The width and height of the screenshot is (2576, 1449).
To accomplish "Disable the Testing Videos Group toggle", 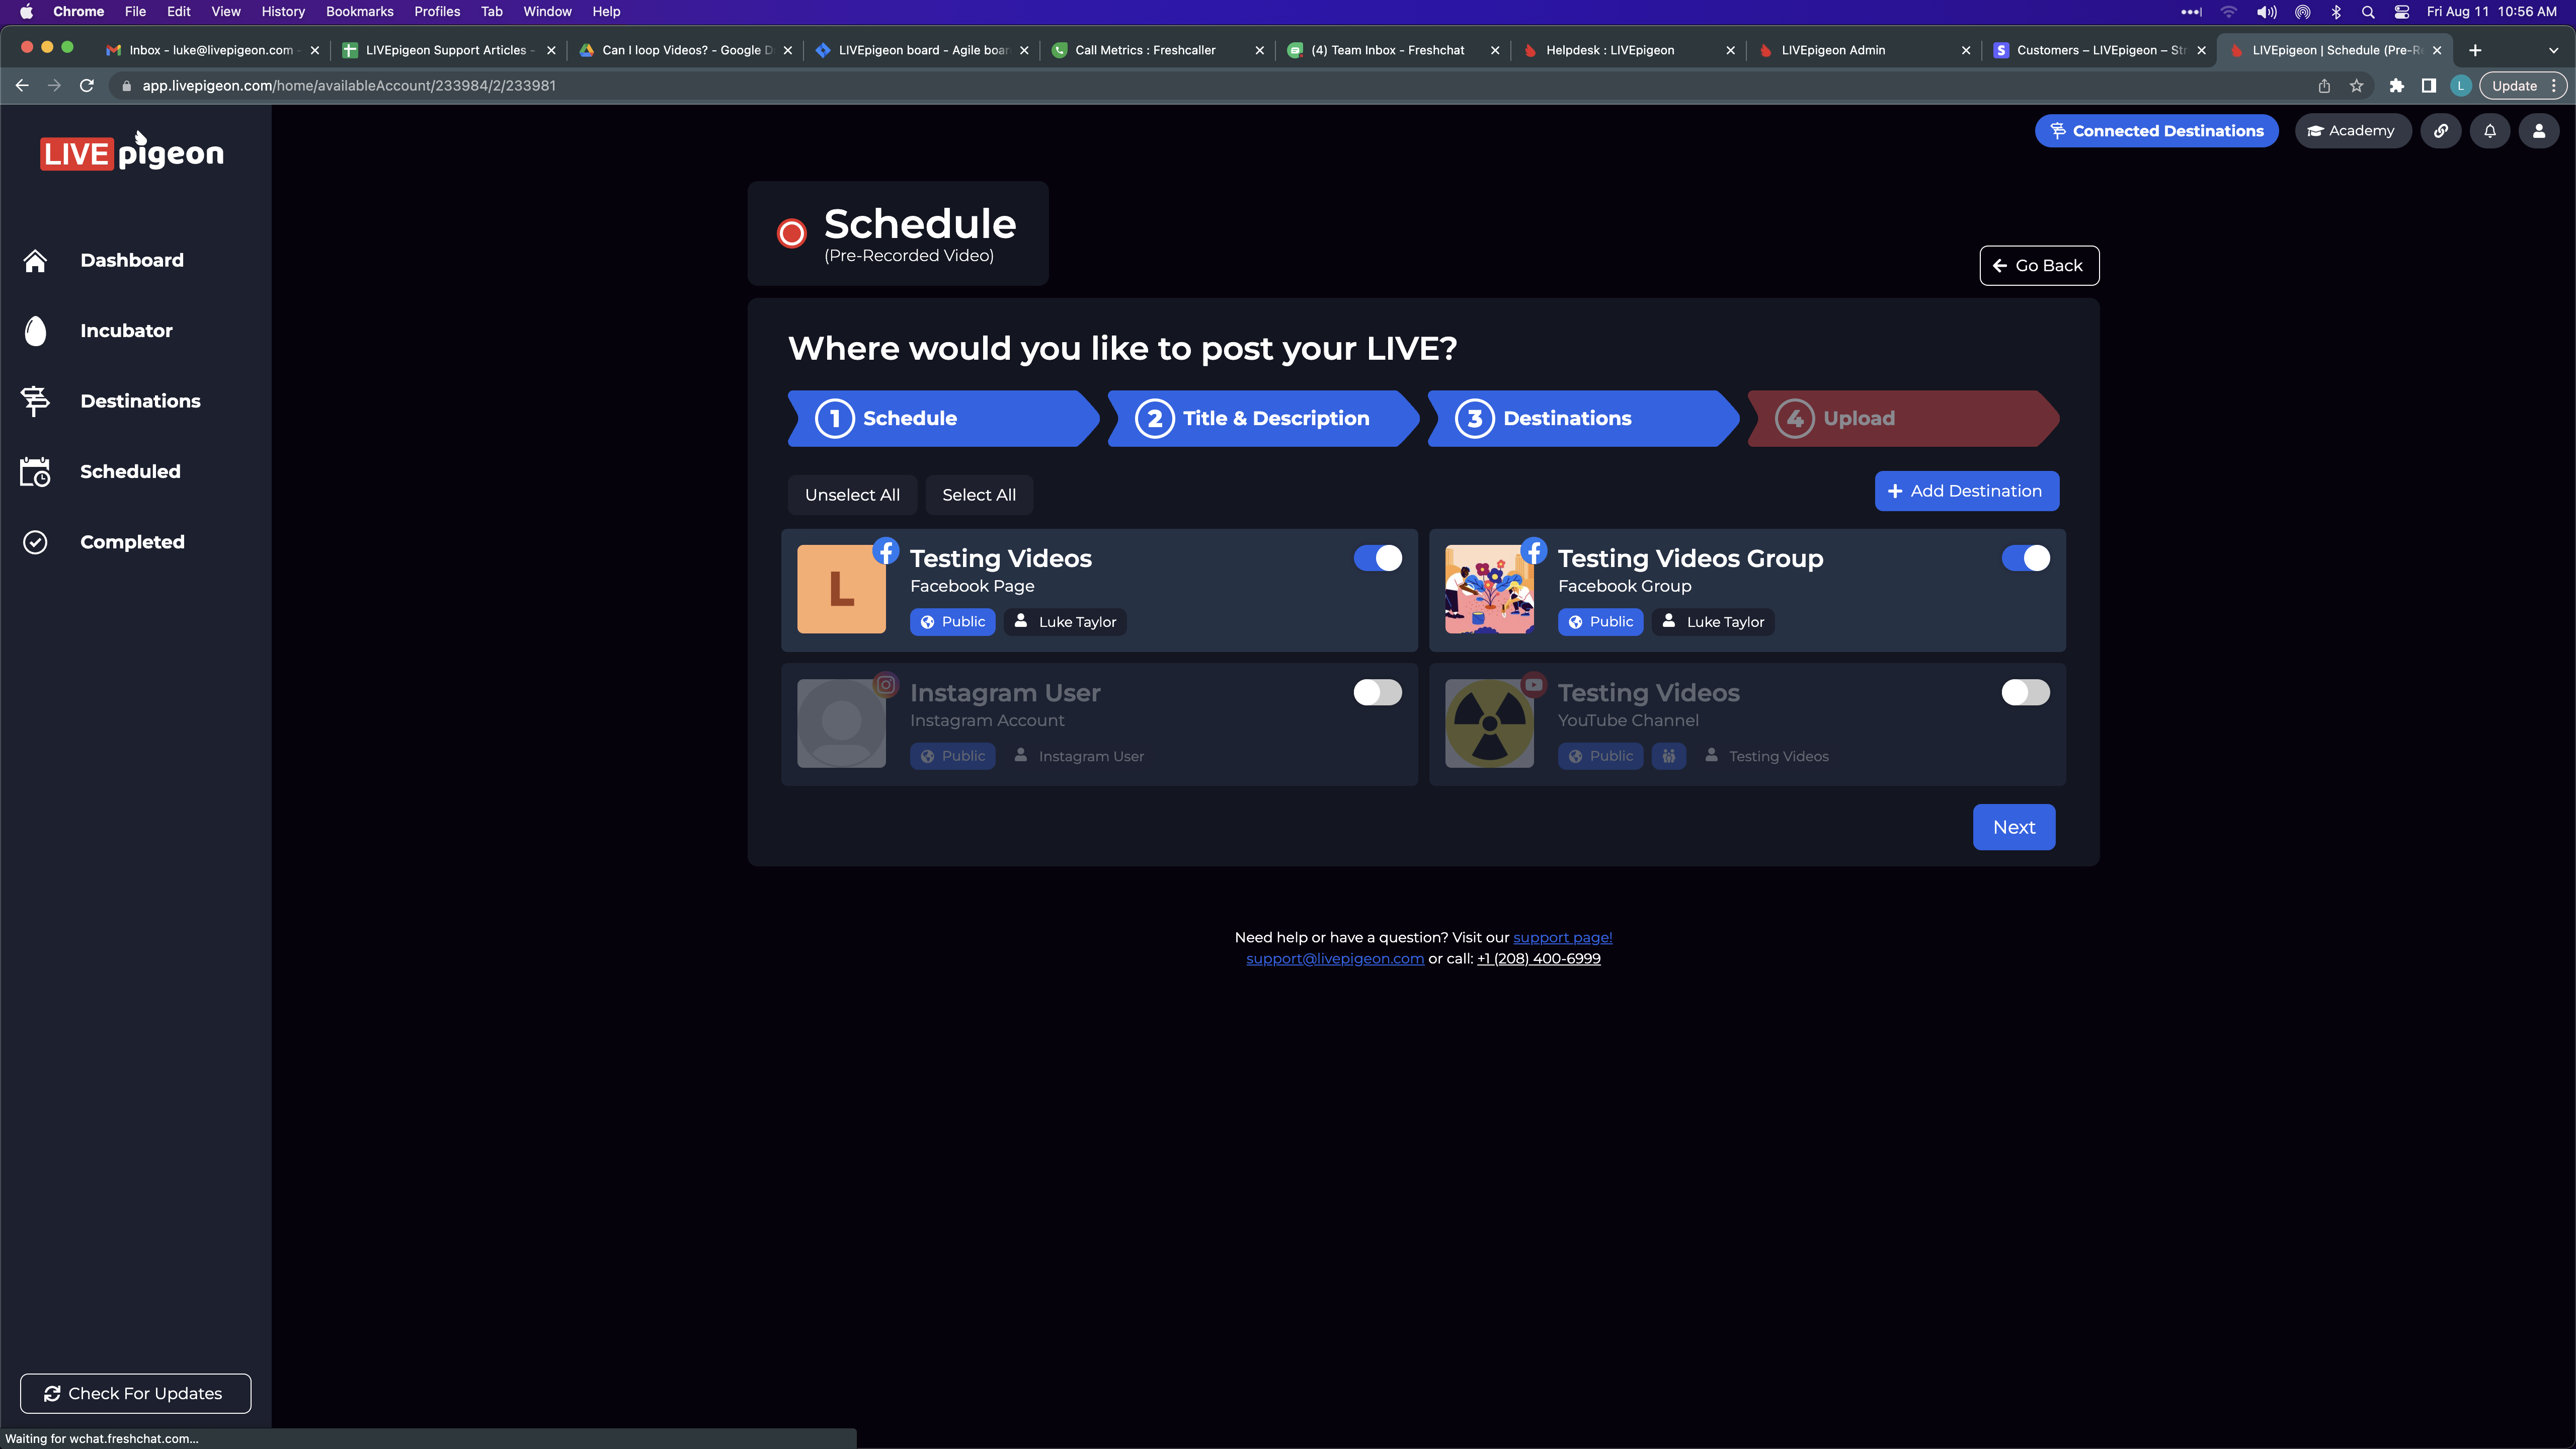I will click(x=2025, y=558).
